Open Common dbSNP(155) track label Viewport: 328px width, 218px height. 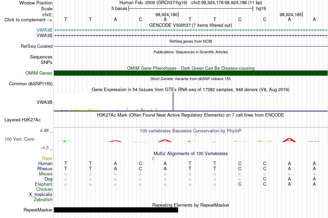click(30, 84)
